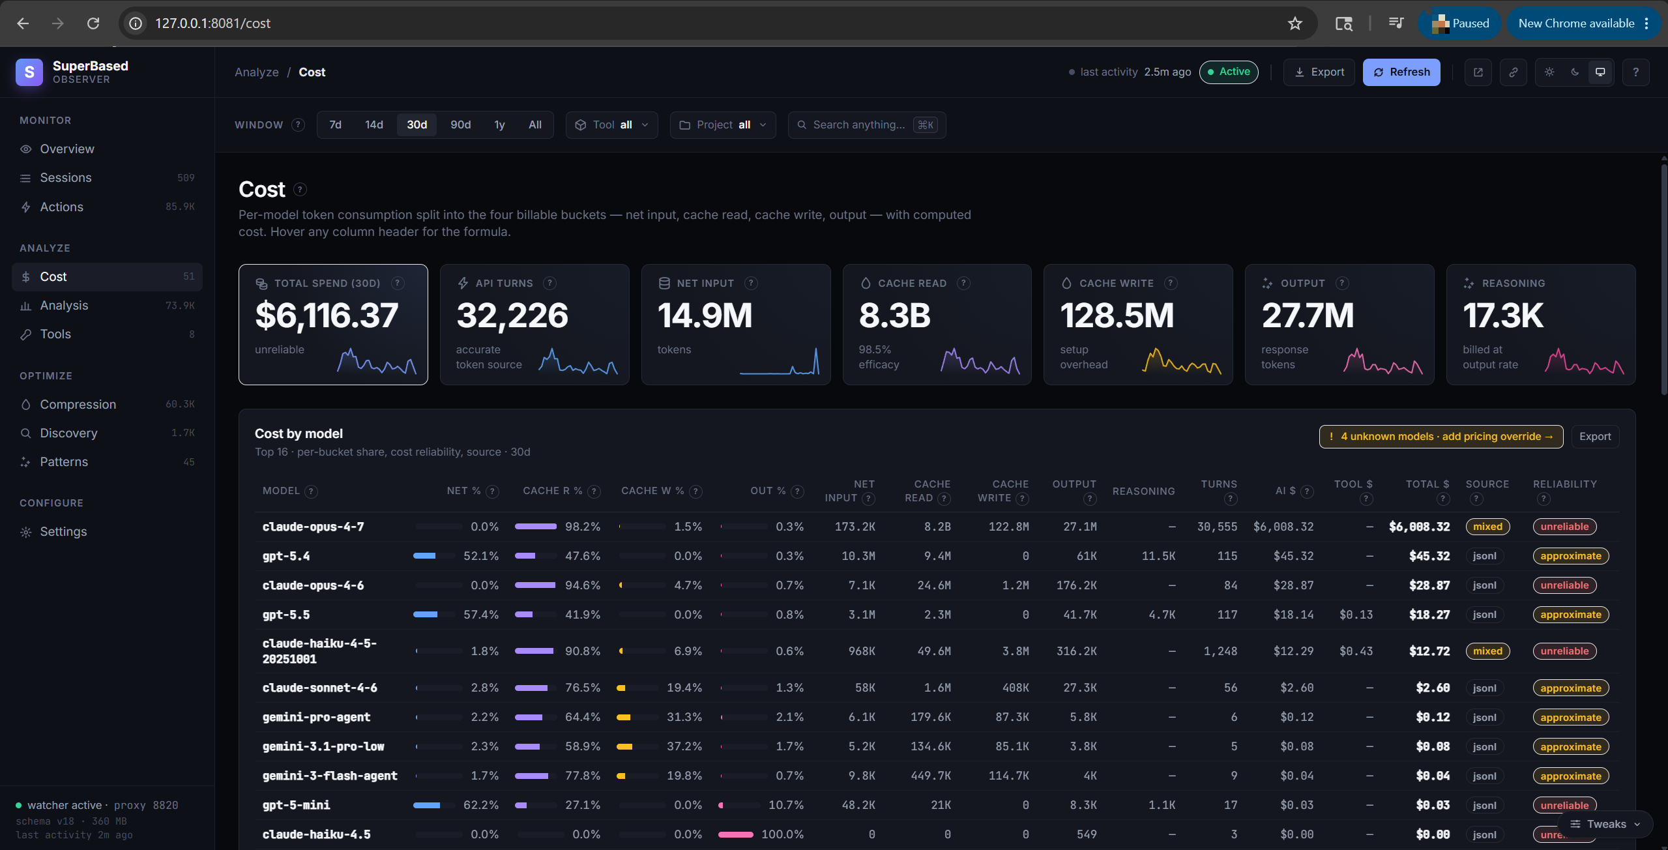Select the 1y window
Viewport: 1668px width, 850px height.
tap(500, 125)
